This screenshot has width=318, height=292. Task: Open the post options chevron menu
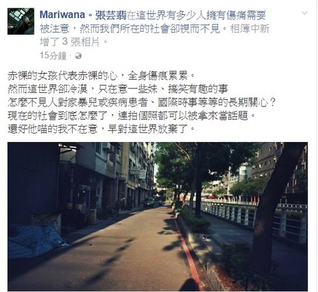click(x=304, y=13)
